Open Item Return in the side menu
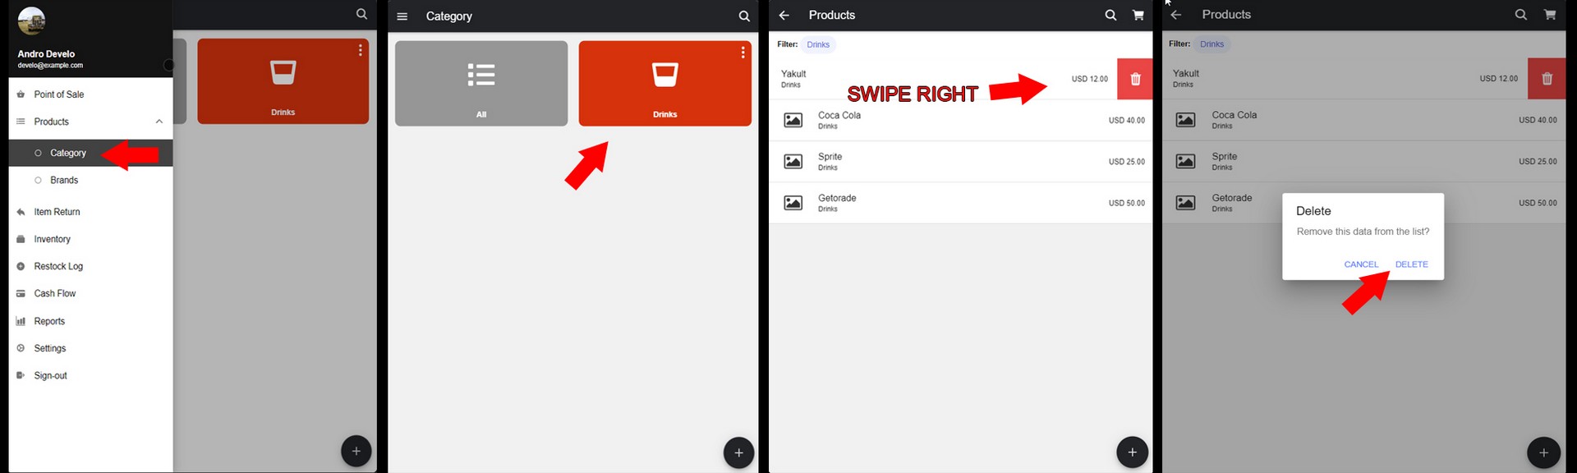Viewport: 1577px width, 473px height. click(x=57, y=212)
